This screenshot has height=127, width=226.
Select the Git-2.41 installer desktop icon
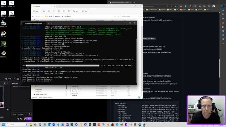point(4,54)
